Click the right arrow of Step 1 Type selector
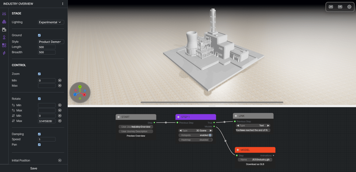Viewport: 356px width, 172px height. click(211, 131)
